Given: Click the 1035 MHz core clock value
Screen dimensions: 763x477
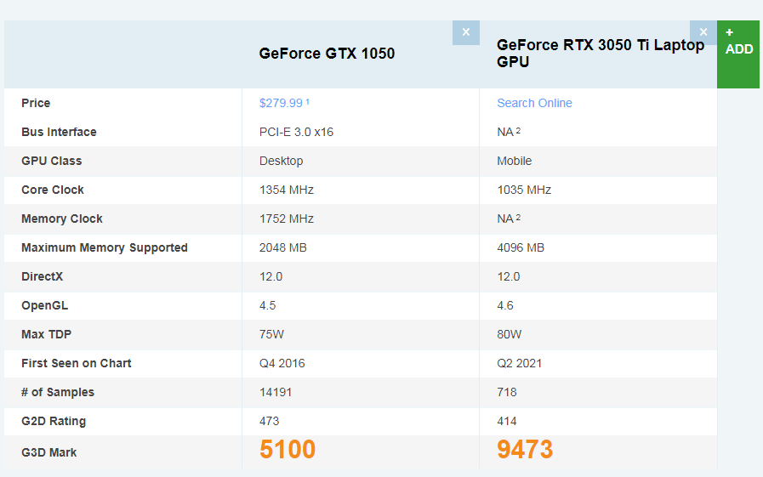Looking at the screenshot, I should point(524,190).
